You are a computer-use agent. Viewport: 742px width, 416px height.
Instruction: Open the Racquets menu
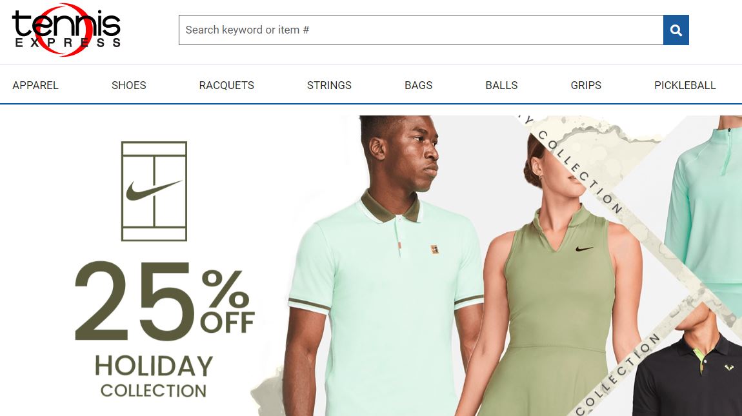click(x=226, y=85)
